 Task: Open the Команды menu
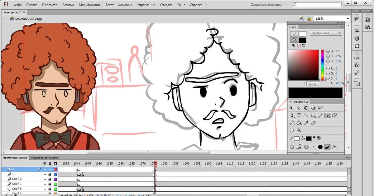click(x=125, y=5)
